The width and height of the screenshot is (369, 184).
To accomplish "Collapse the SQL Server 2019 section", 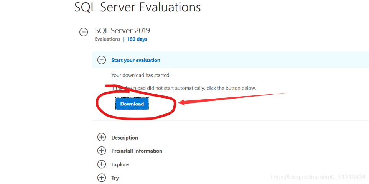I will [x=84, y=32].
